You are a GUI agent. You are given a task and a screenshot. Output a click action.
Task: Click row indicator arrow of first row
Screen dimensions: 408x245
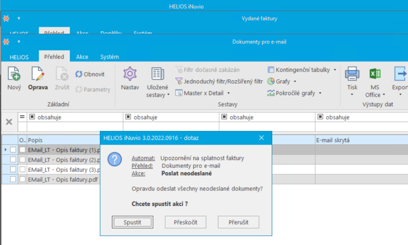[6, 150]
